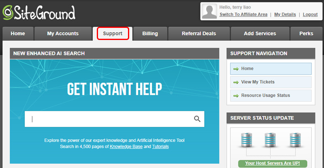This screenshot has width=324, height=168.
Task: Click the NEW ENHANCED AI SEARCH header
Action: [x=115, y=53]
